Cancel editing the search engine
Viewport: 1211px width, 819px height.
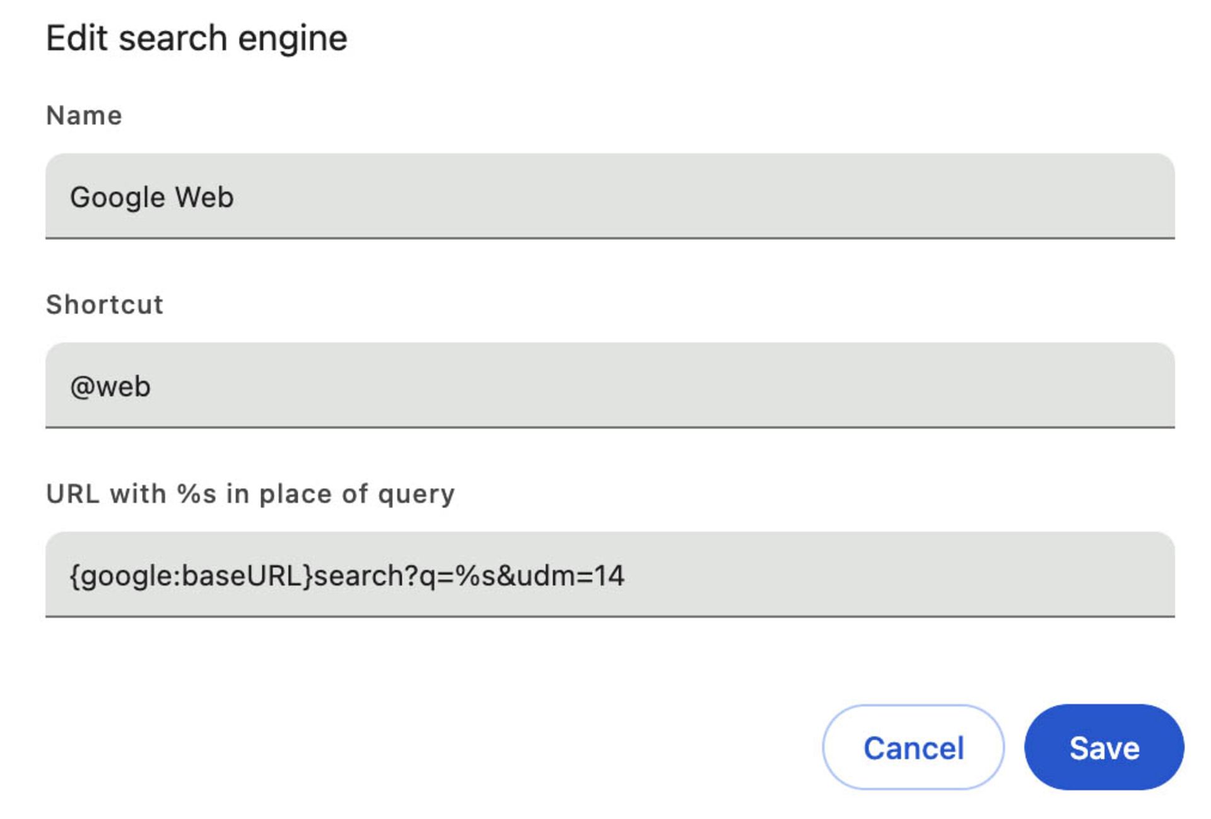[913, 747]
